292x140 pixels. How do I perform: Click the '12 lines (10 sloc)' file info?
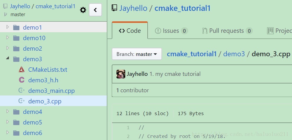coord(142,113)
